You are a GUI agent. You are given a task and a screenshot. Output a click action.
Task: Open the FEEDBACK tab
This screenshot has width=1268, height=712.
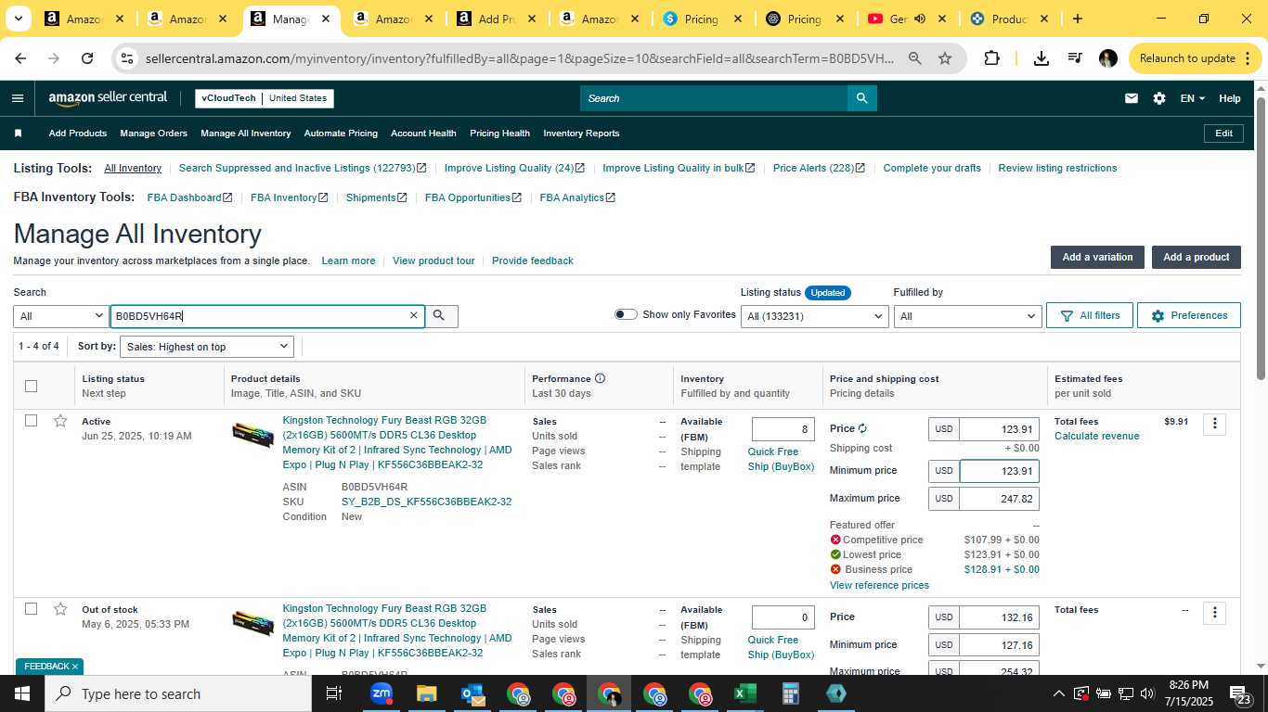point(49,667)
